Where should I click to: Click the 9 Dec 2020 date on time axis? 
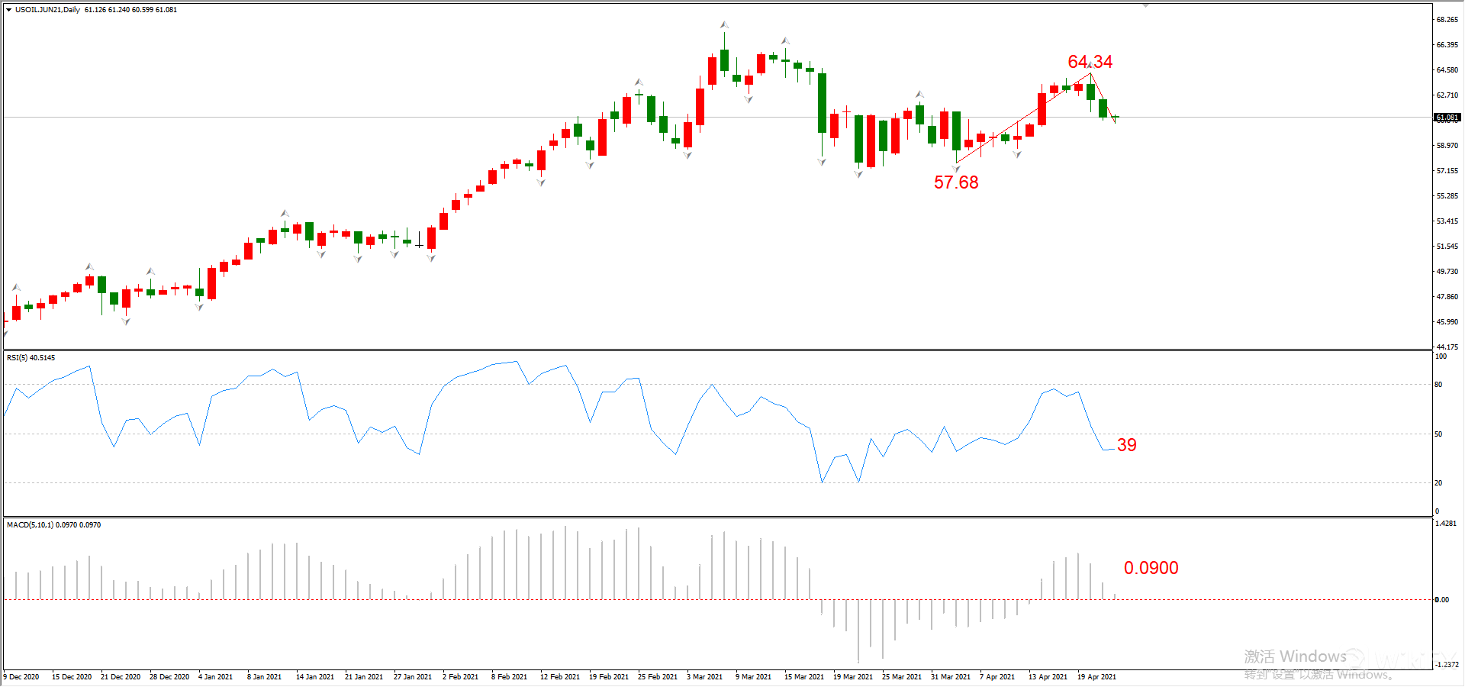pyautogui.click(x=21, y=677)
